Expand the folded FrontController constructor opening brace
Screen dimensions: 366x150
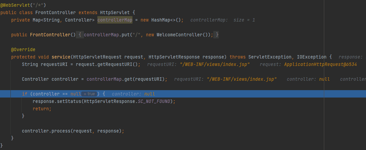80,35
